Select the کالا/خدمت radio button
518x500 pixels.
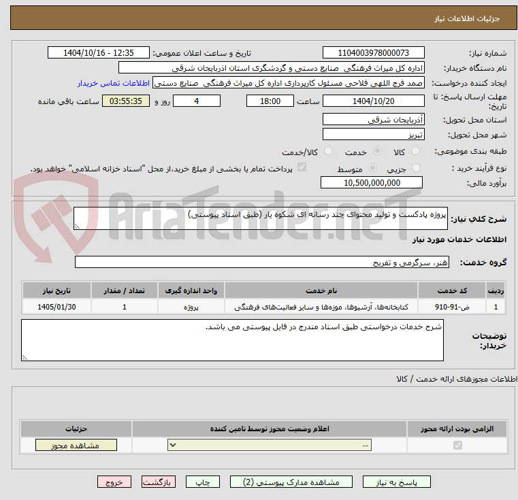(x=328, y=151)
